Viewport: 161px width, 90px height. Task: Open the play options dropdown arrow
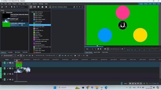(103, 49)
